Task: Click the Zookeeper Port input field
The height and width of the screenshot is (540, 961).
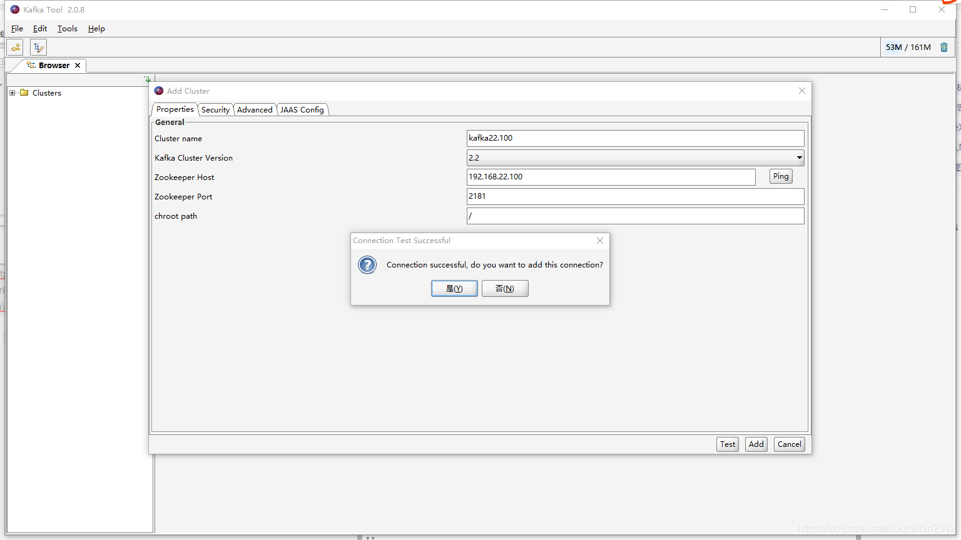Action: [636, 196]
